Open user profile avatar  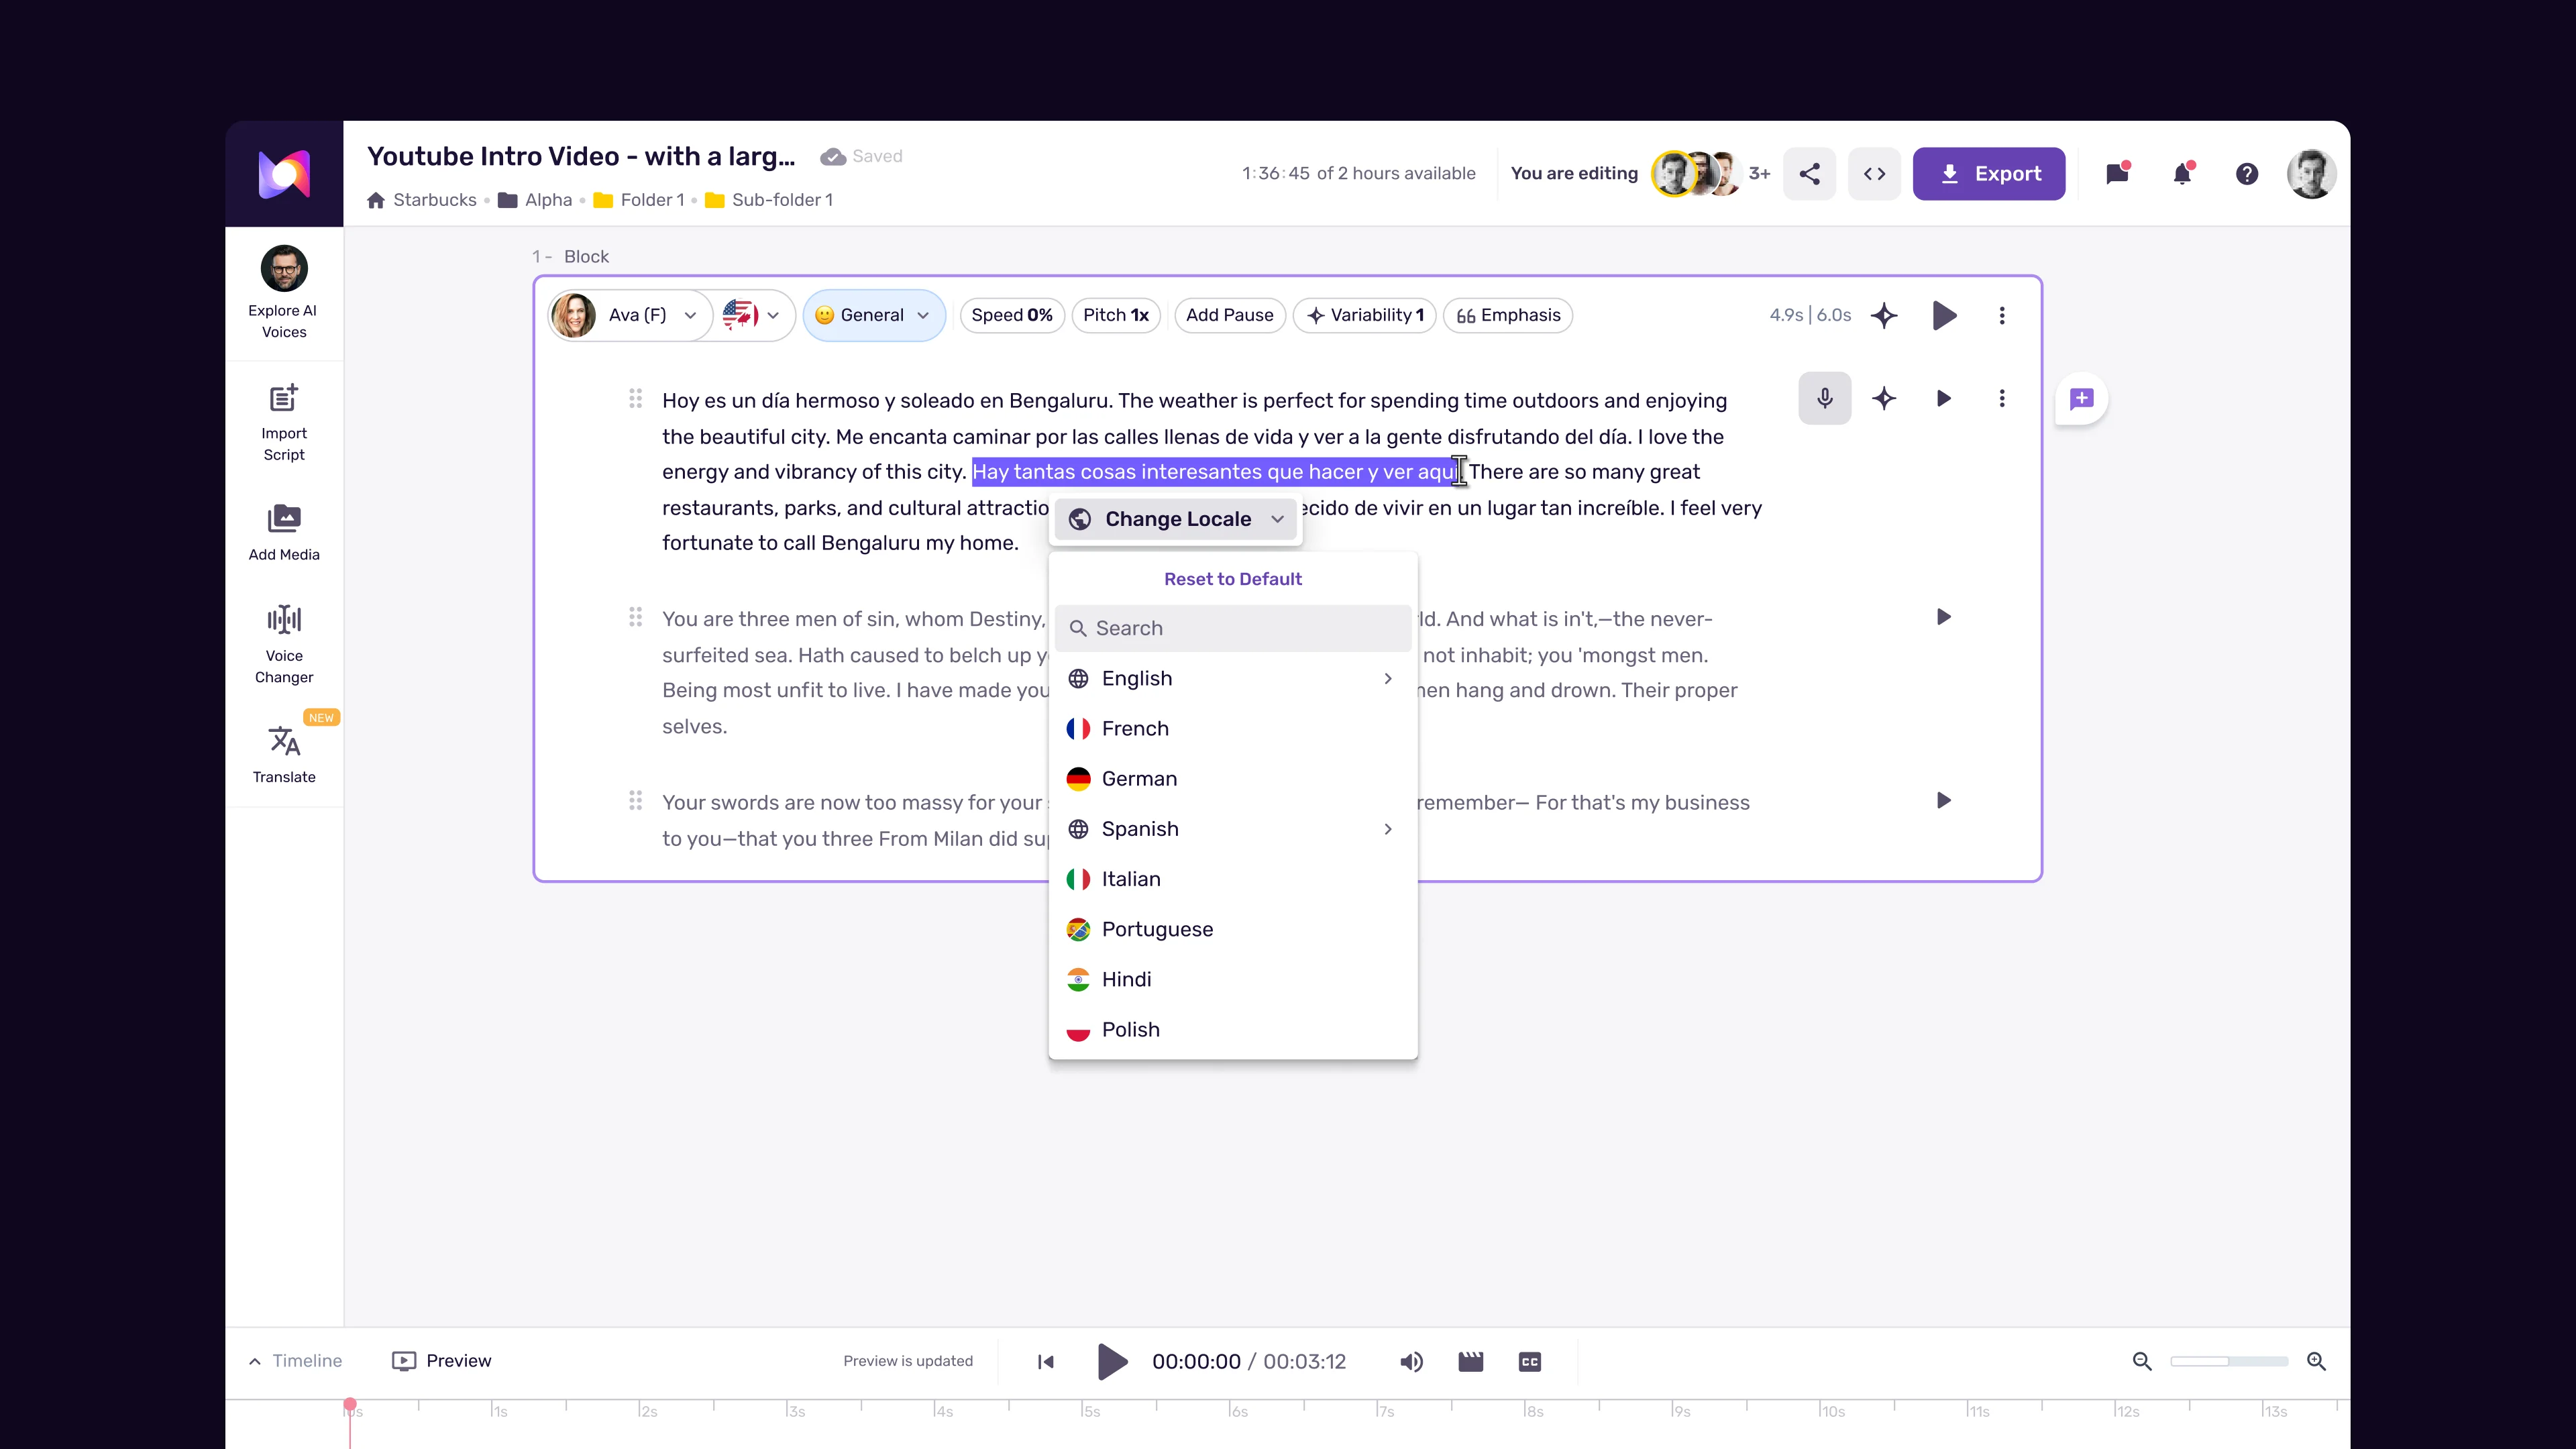coord(2311,174)
